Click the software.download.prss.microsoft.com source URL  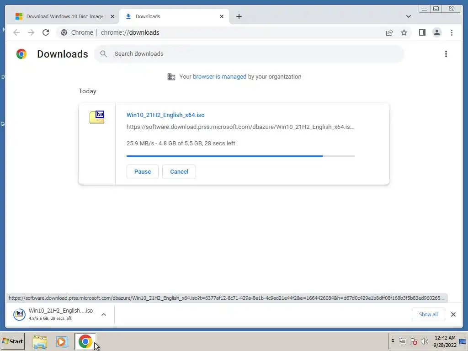pos(240,127)
